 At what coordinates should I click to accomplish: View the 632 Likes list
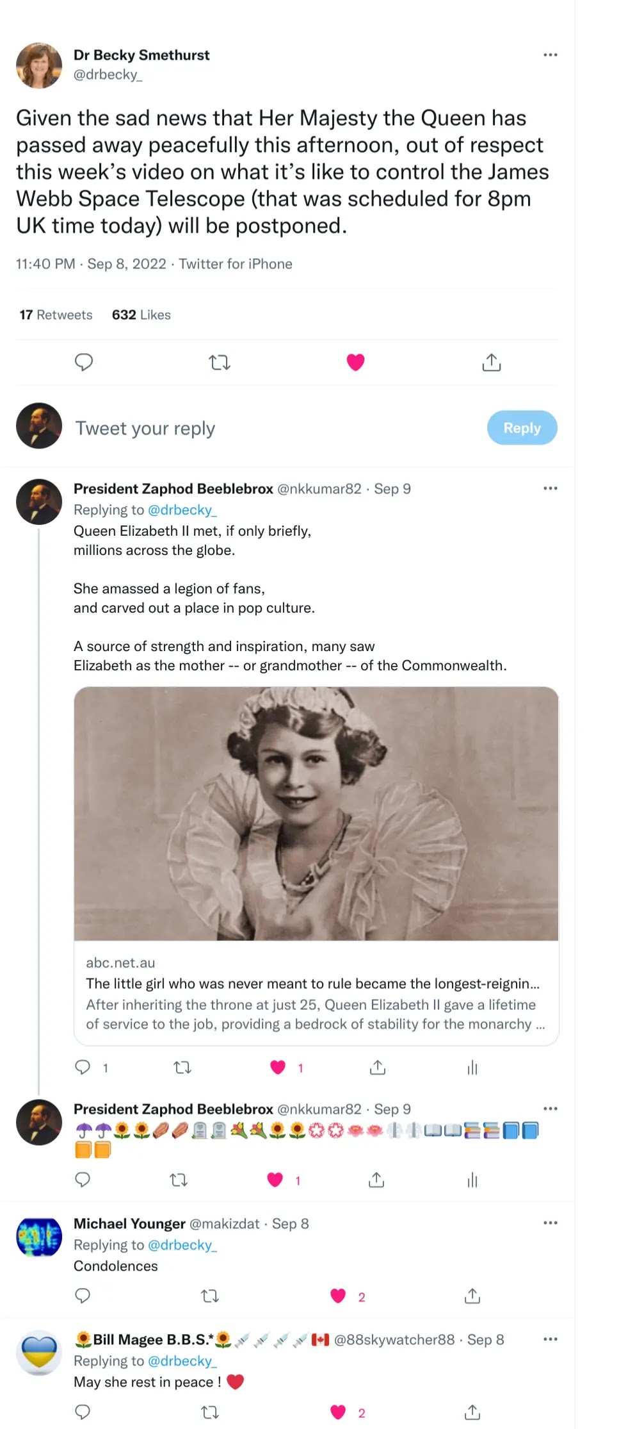coord(141,315)
